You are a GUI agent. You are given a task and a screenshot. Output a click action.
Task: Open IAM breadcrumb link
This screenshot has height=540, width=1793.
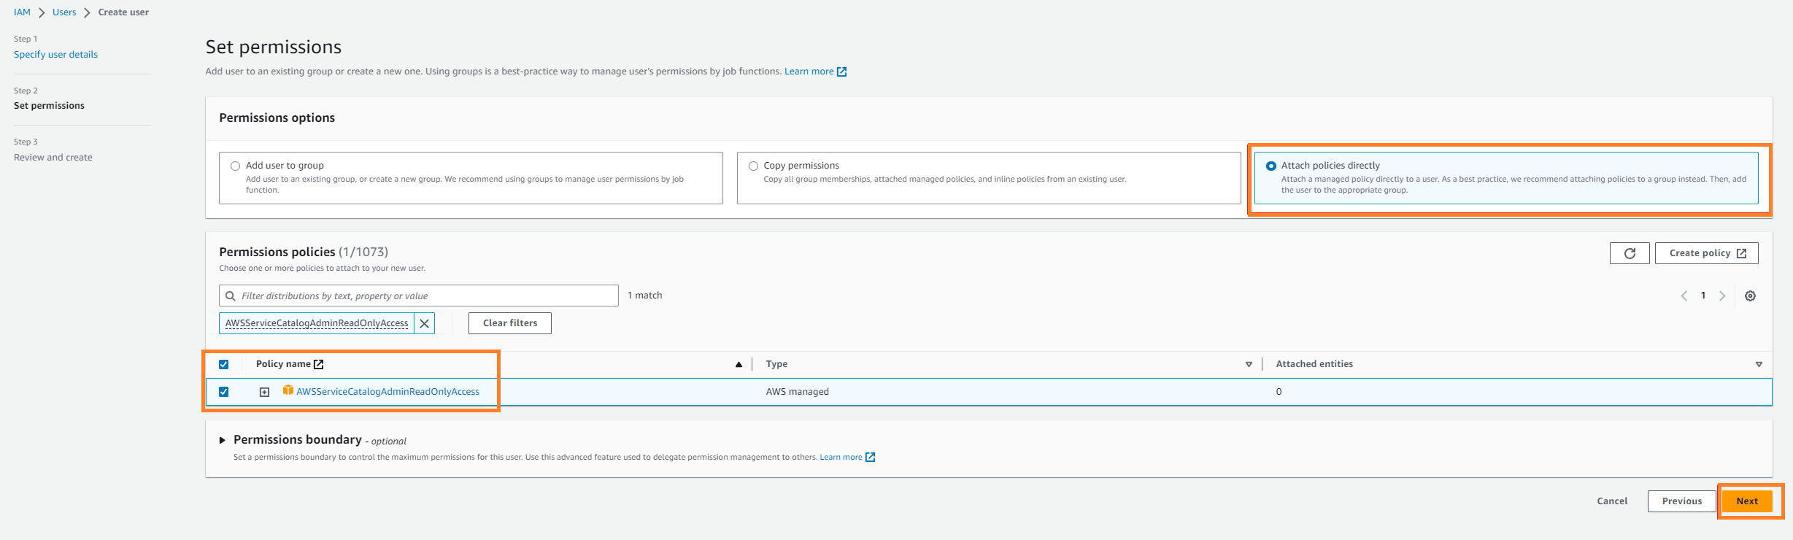click(x=22, y=12)
